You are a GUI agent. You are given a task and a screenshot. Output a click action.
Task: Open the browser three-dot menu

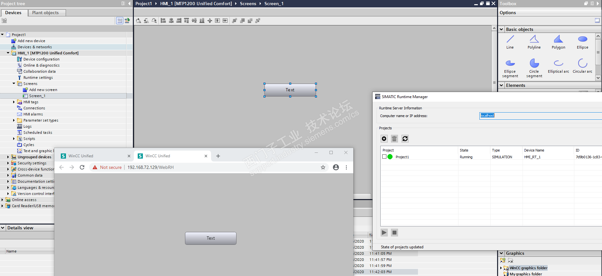coord(346,167)
